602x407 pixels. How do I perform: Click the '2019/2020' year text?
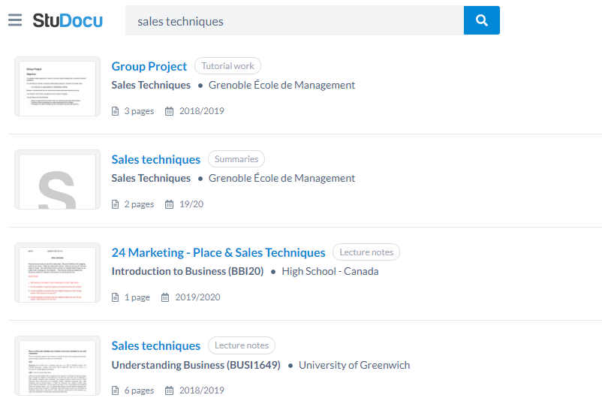[x=197, y=297]
